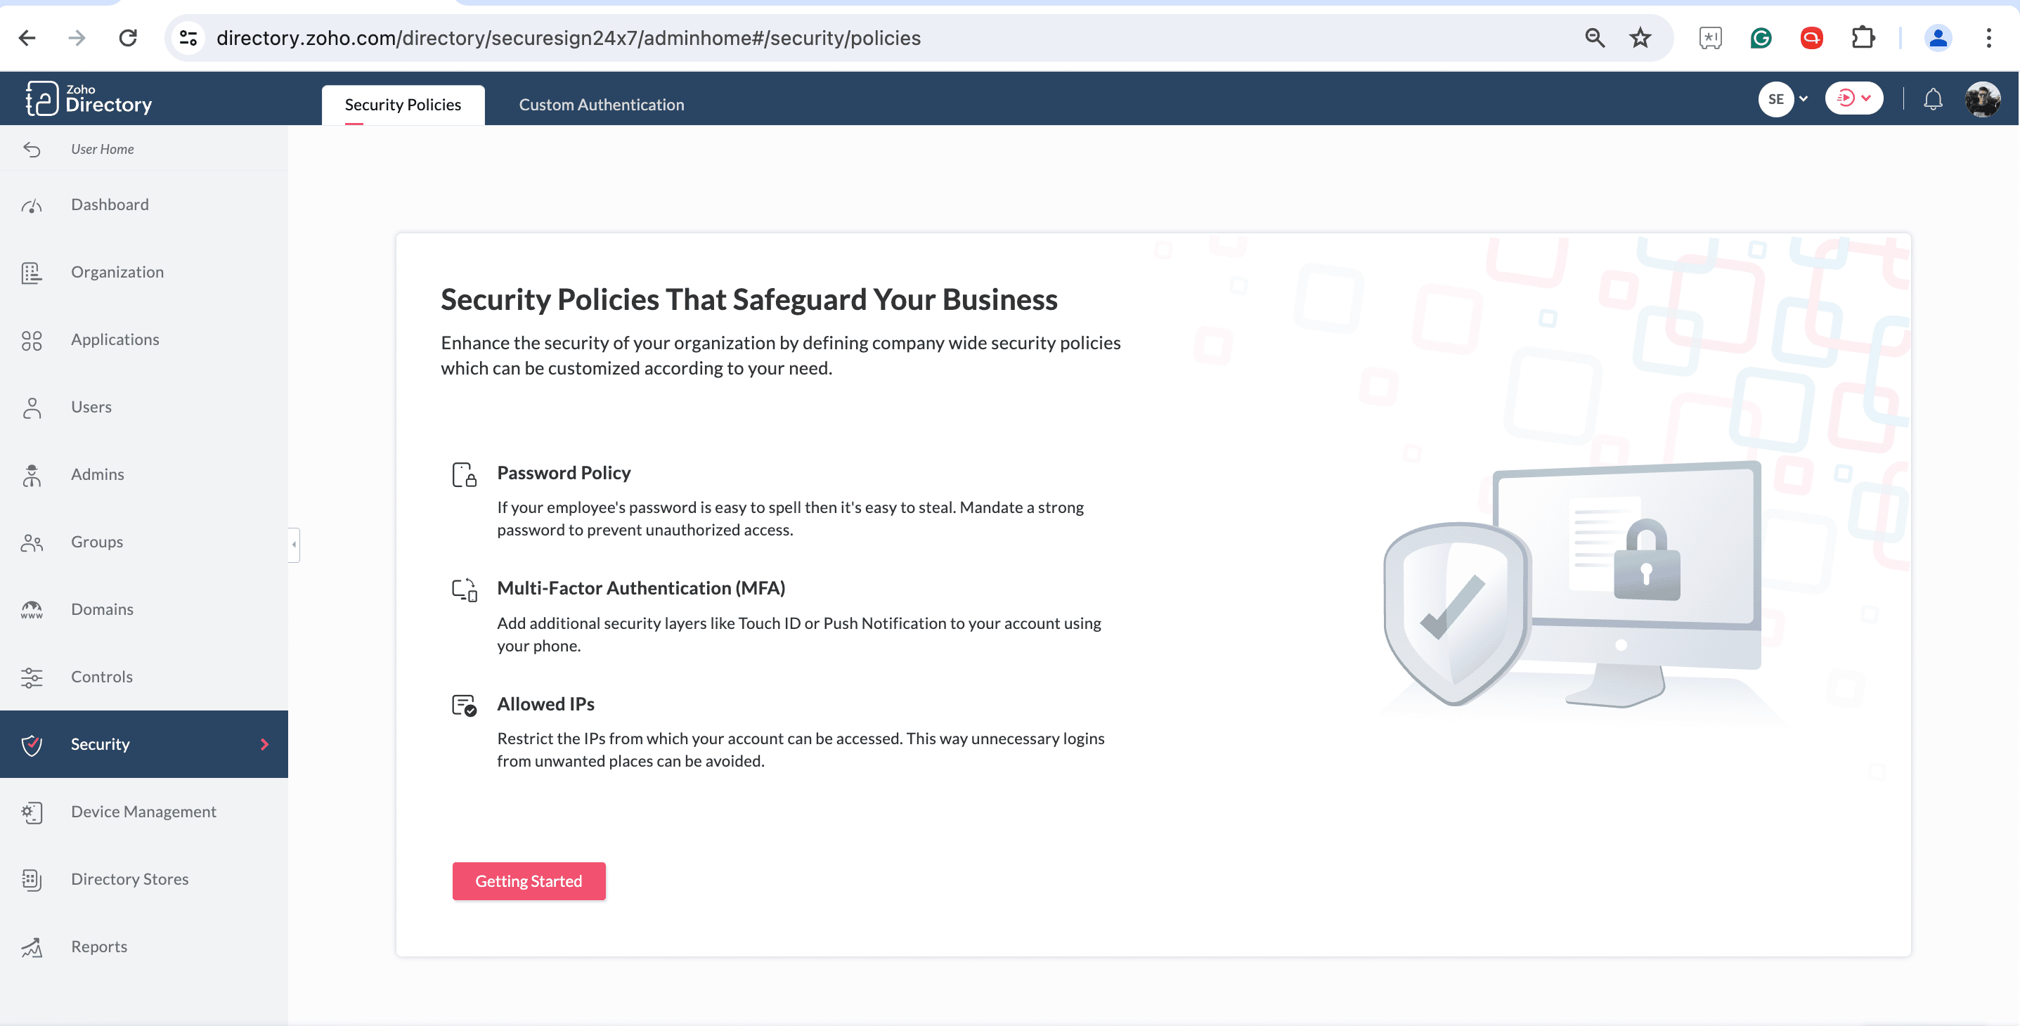Click the Groups sidebar icon

33,542
